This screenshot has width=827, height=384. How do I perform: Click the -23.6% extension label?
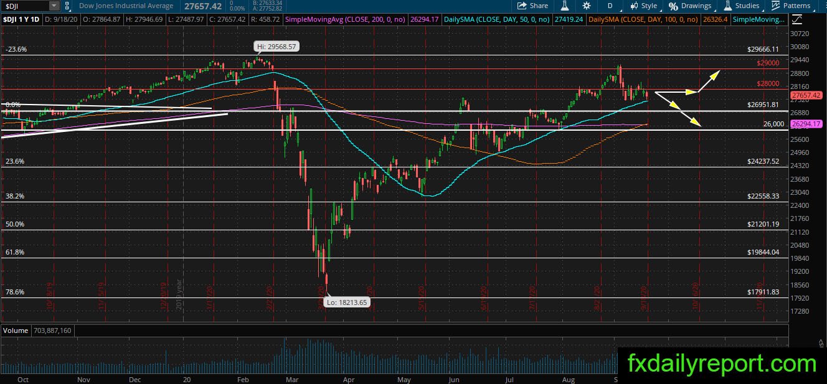click(x=16, y=49)
